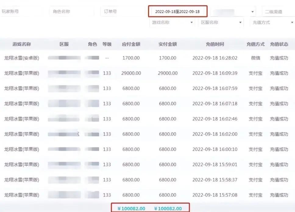Viewport: 295px width, 212px height.
Task: Click the 29000.00 应付金额 cell
Action: (131, 73)
